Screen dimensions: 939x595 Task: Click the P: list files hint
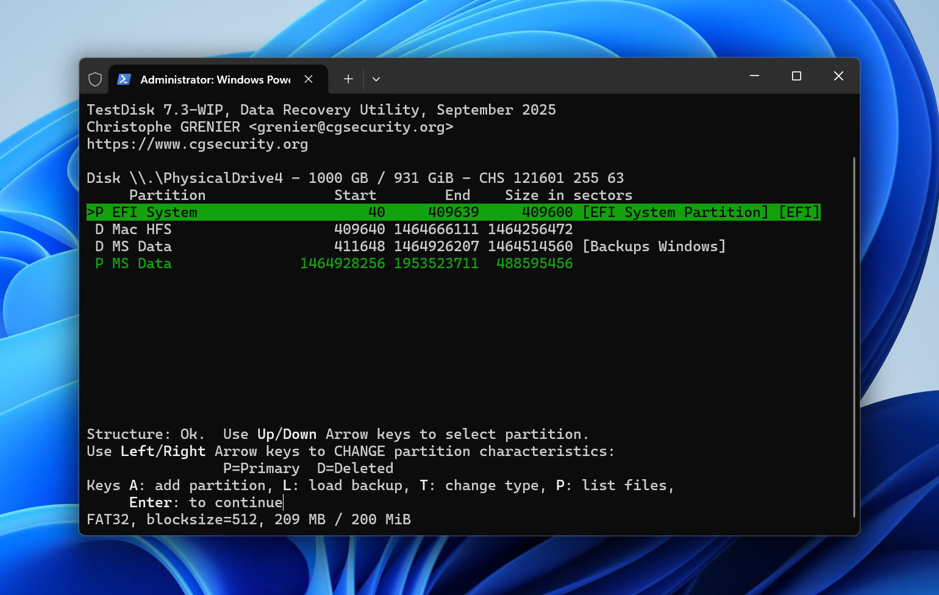(x=615, y=485)
